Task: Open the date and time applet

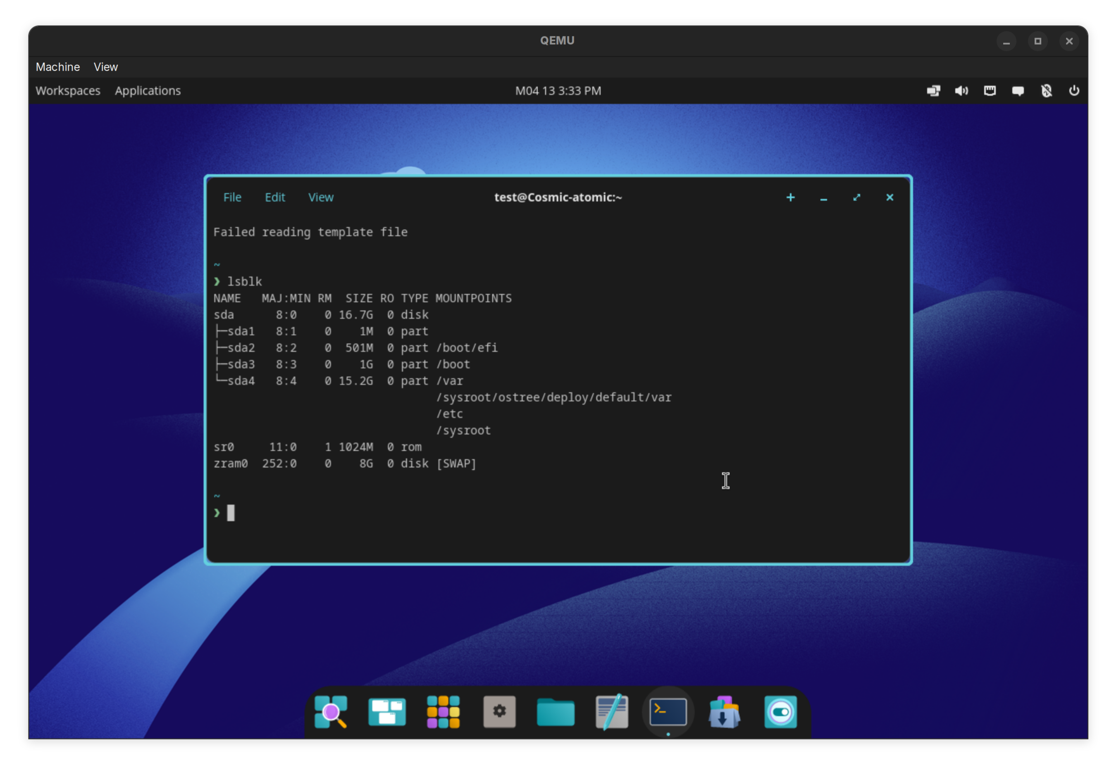Action: coord(558,91)
